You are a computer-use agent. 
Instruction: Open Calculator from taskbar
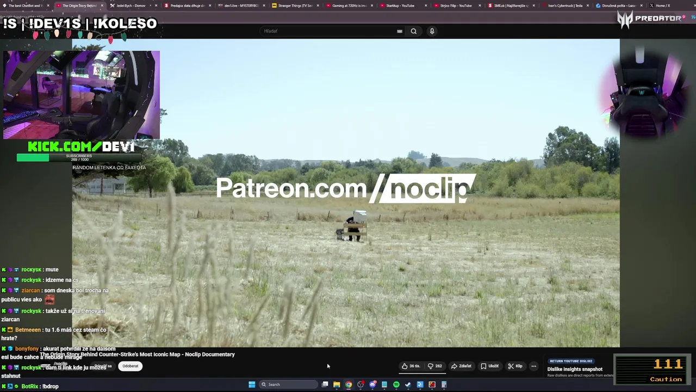[444, 384]
